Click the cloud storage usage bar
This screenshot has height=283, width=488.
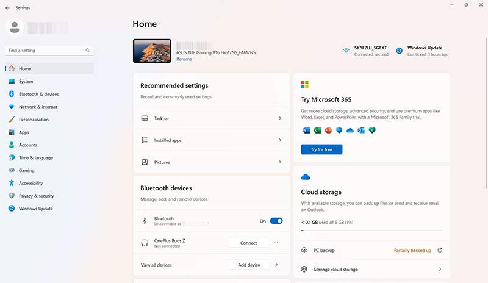pos(372,231)
